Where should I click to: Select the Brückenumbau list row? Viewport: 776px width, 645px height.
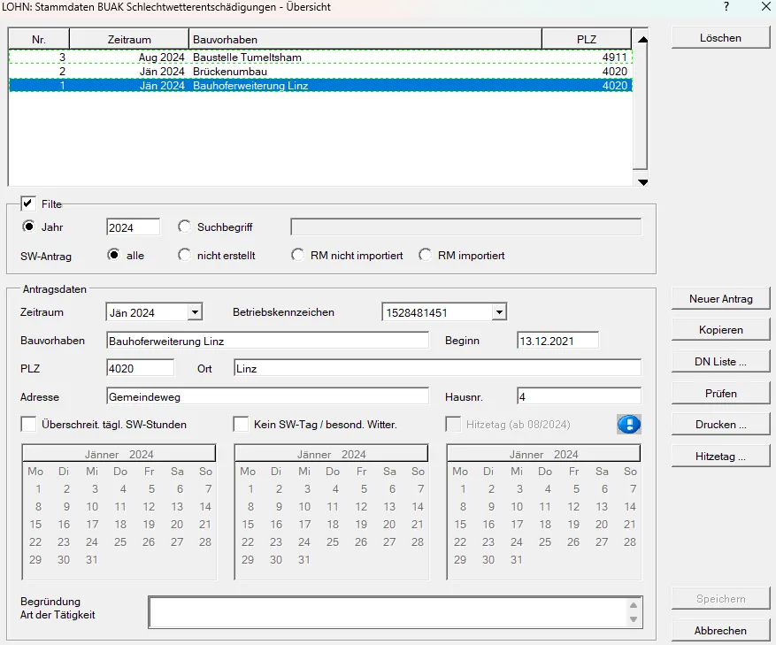point(320,72)
